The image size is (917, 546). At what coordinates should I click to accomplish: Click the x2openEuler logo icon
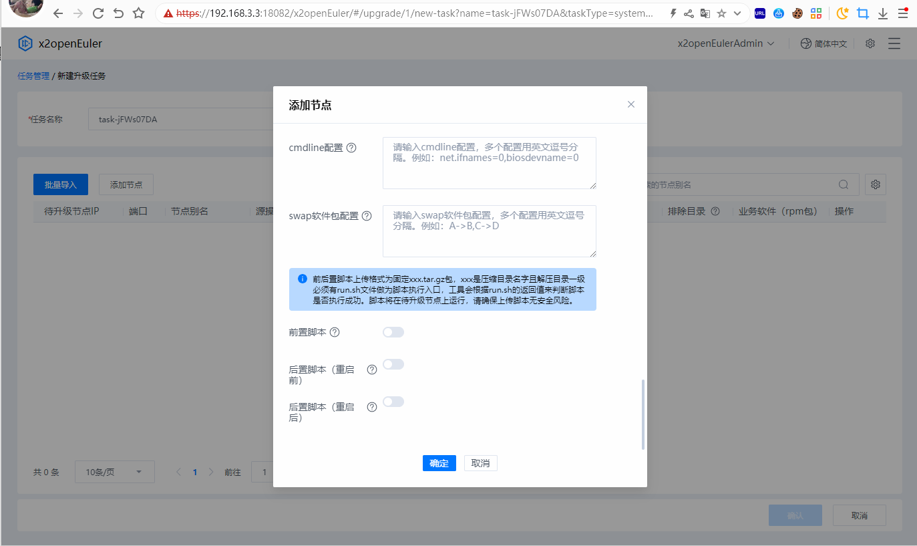point(25,43)
